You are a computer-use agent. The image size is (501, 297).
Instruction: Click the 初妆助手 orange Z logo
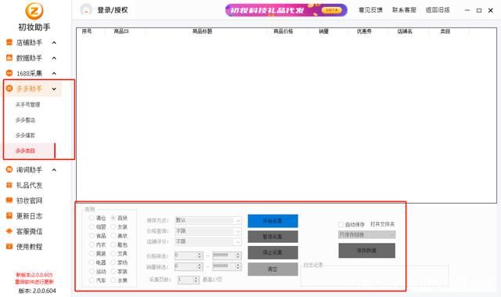pos(34,11)
